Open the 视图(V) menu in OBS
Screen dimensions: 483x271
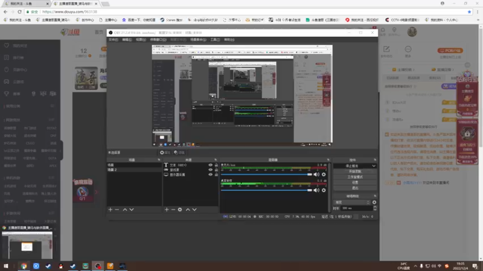pyautogui.click(x=141, y=40)
